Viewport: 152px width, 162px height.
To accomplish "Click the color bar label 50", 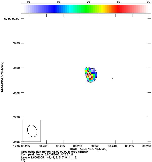I will tap(29, 2).
